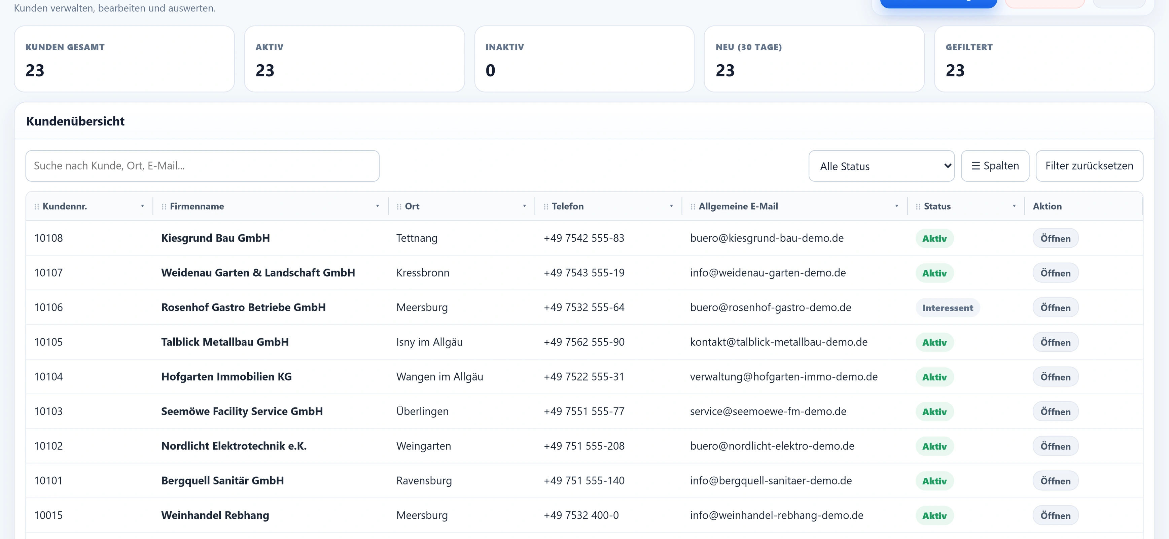Open Nordlicht Elektrotechnik e.K. via Öffnen

(1056, 446)
